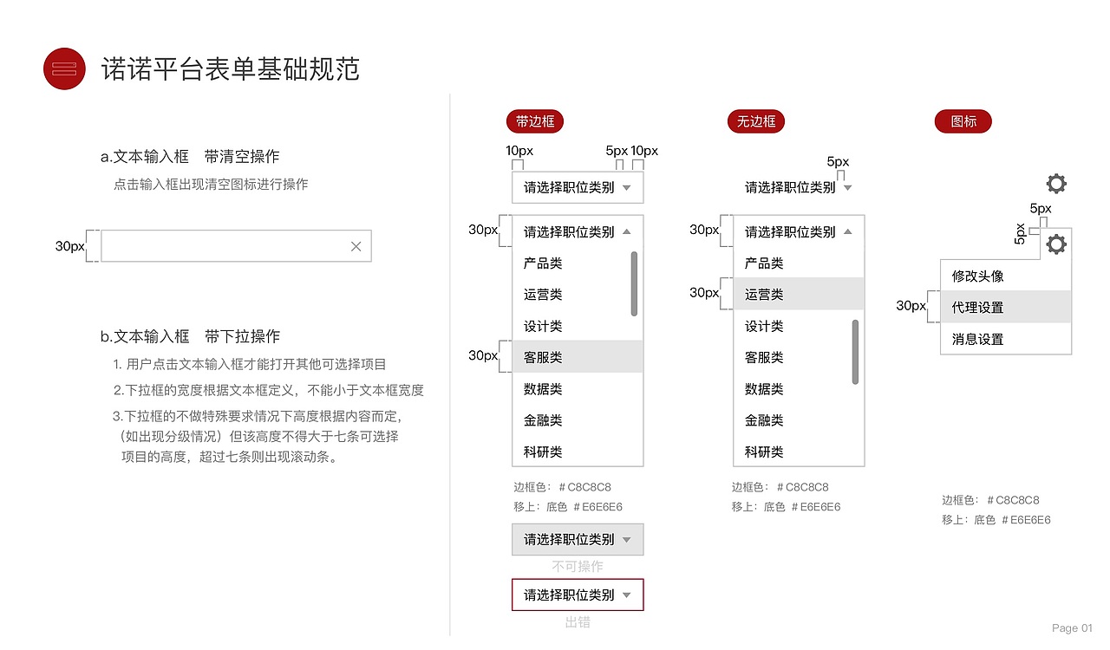The image size is (1110, 650).
Task: Open the disabled gray 请选择职位类别 dropdown
Action: pos(577,539)
